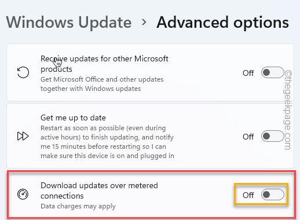Viewport: 300px width, 220px height.
Task: Click the fast-forward double arrow icon
Action: pyautogui.click(x=23, y=136)
